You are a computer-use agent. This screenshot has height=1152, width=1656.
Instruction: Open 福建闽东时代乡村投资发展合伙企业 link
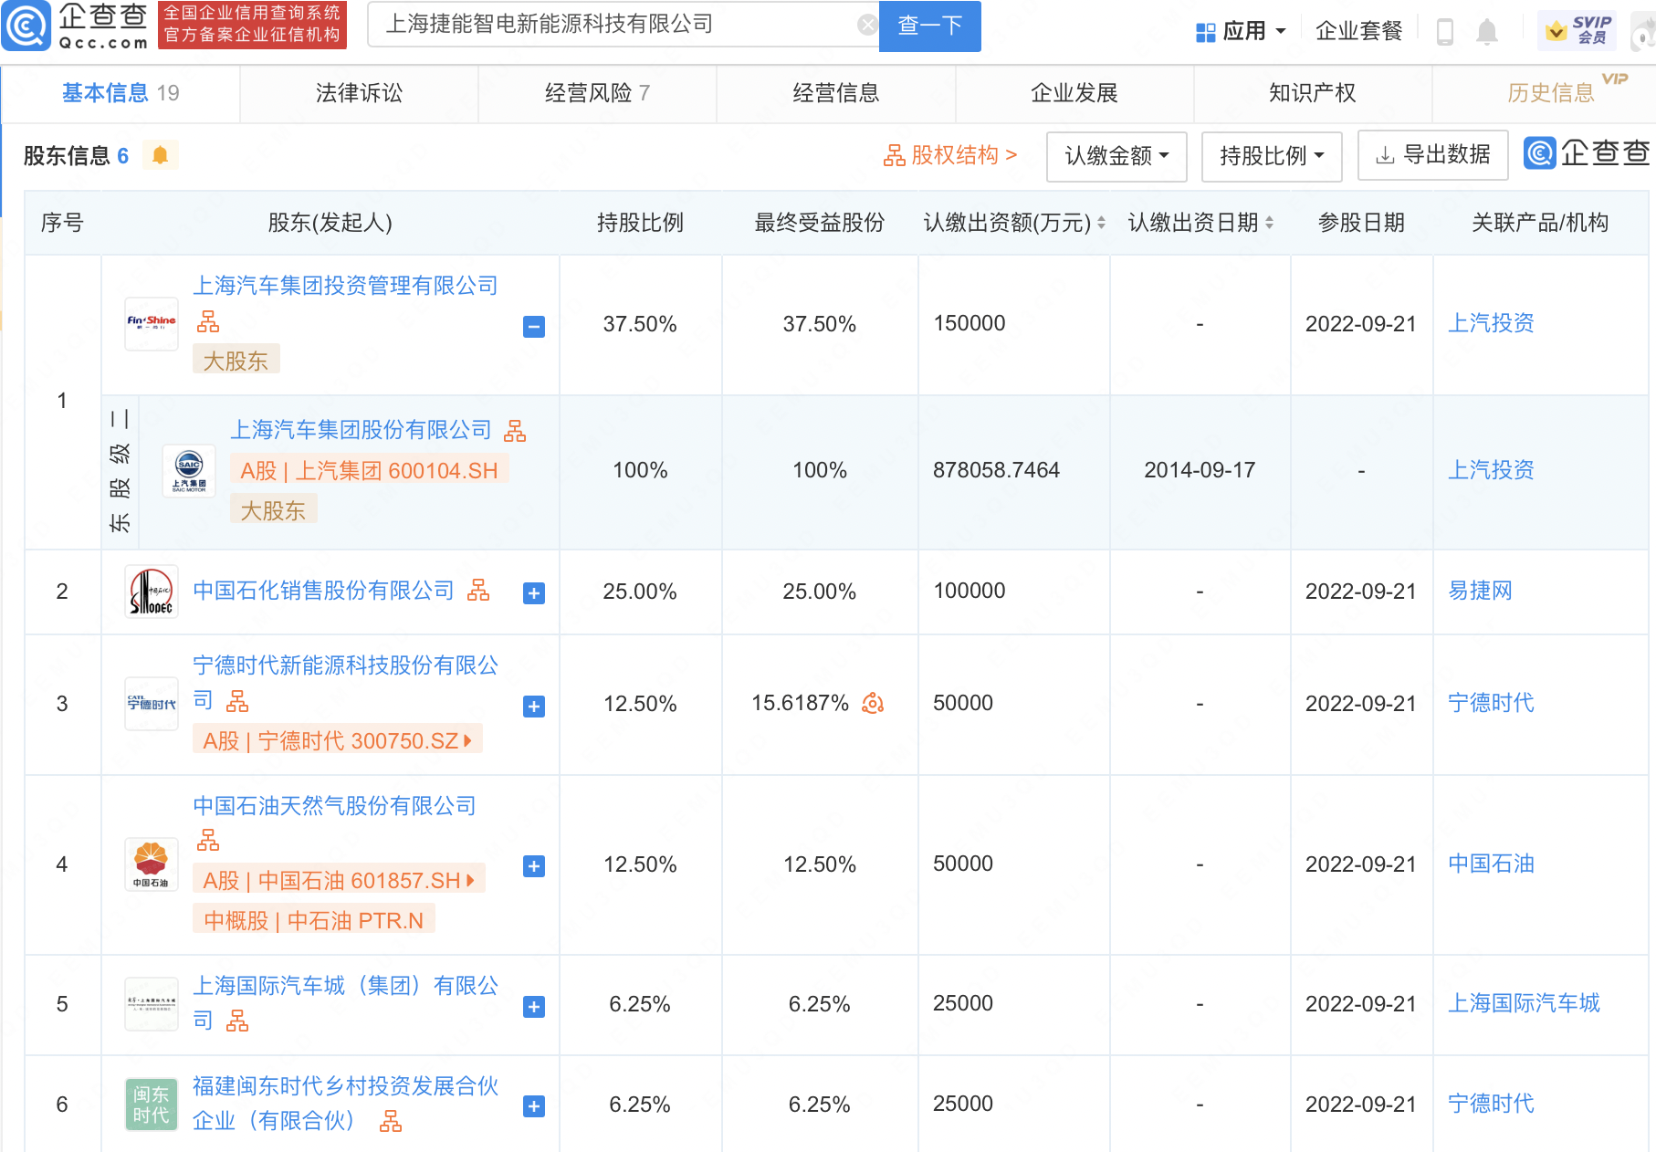[345, 1103]
